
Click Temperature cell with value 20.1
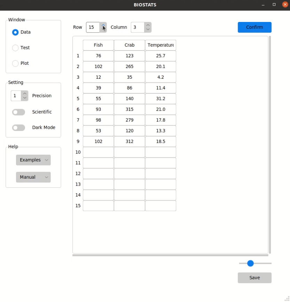click(161, 67)
